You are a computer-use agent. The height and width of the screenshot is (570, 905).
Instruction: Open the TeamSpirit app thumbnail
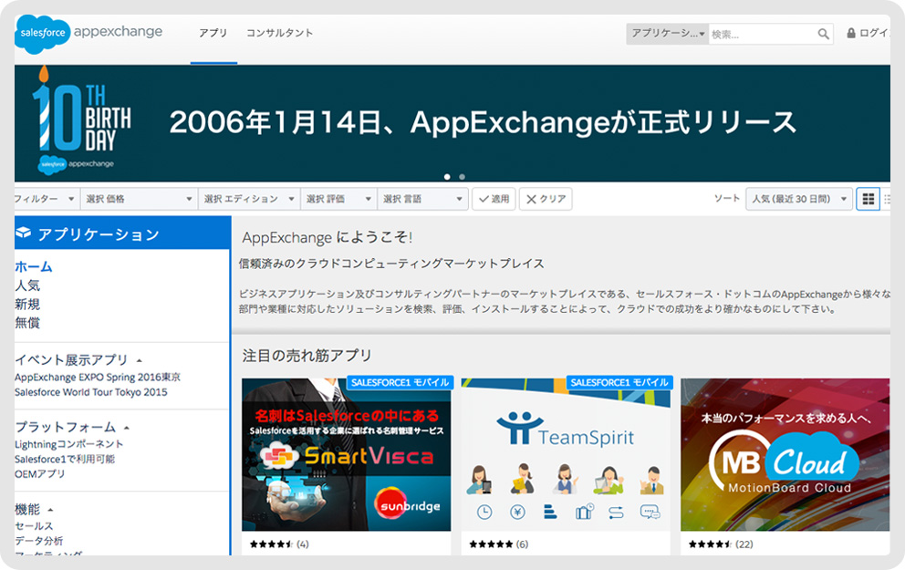click(x=566, y=454)
